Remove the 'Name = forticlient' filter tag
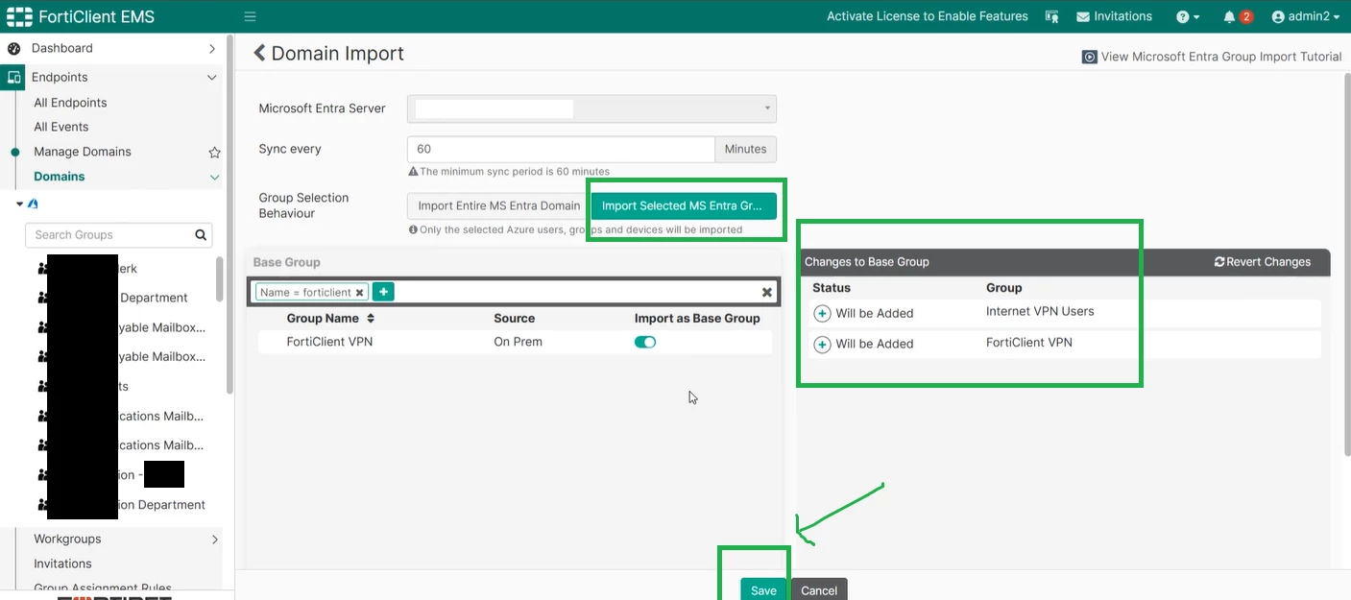1351x600 pixels. click(x=359, y=293)
